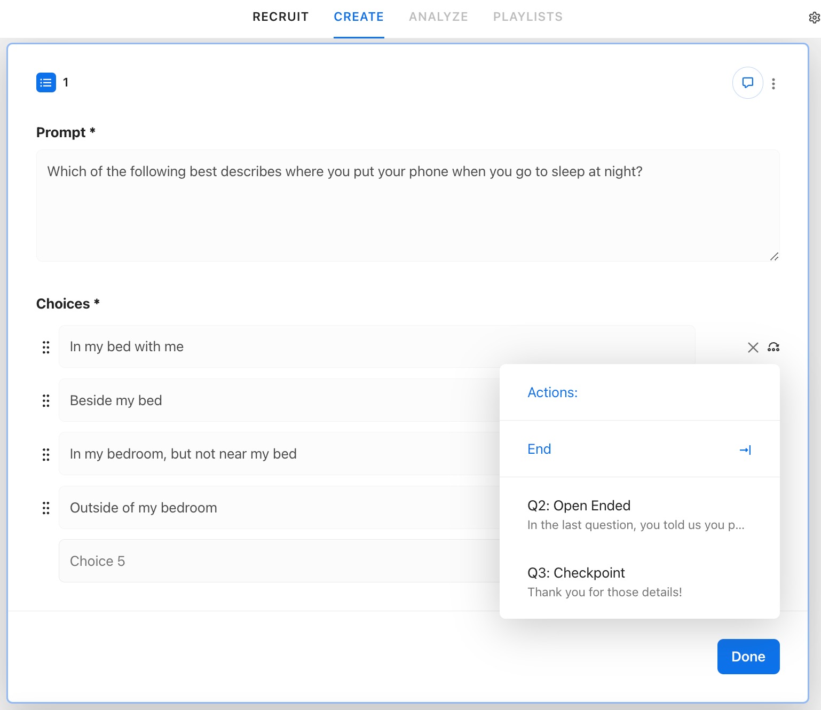Viewport: 821px width, 710px height.
Task: Click the End arrow icon in Actions menu
Action: [745, 450]
